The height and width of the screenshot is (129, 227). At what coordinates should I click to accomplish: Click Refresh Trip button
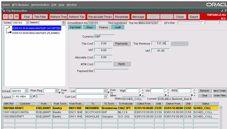(x=77, y=17)
